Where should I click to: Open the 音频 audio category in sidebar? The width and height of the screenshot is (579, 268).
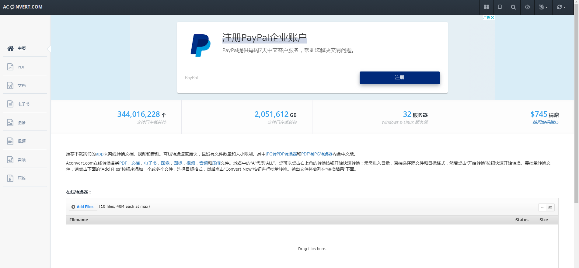point(25,160)
